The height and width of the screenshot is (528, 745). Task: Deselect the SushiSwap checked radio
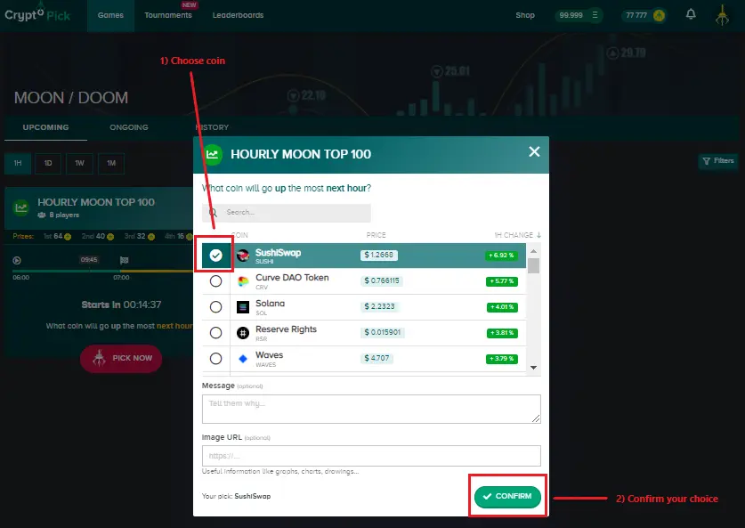[x=215, y=256]
